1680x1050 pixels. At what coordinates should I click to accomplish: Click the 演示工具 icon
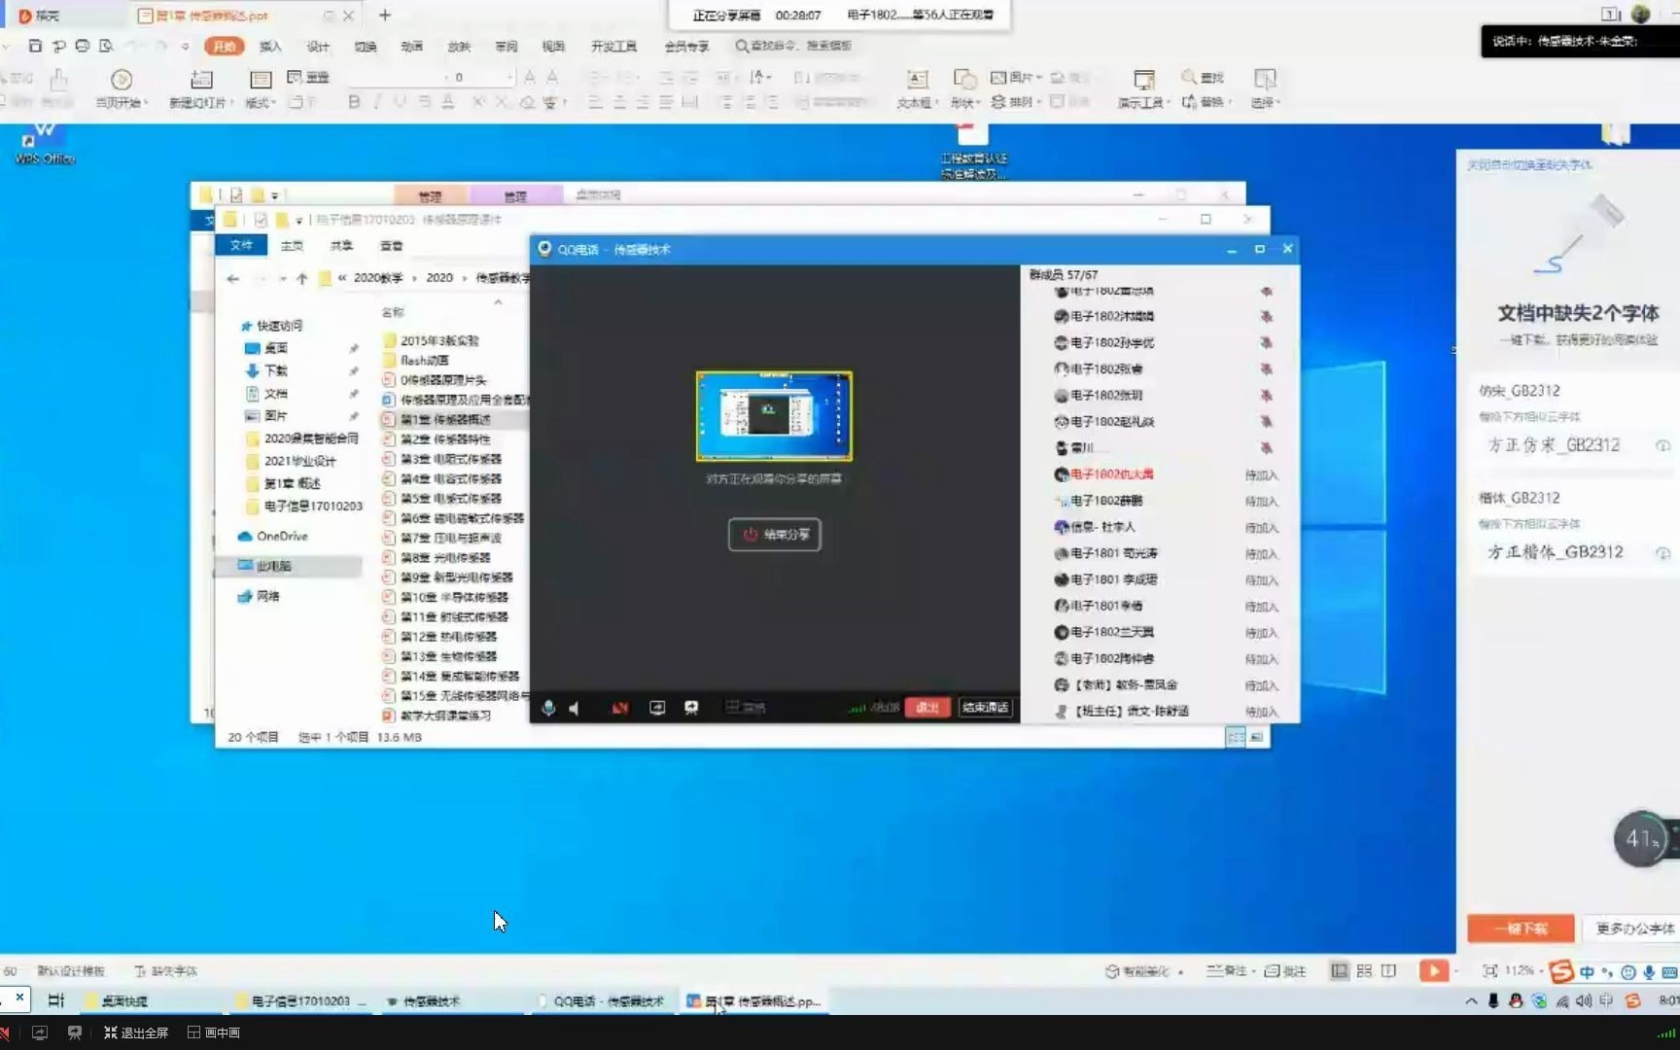tap(1144, 80)
